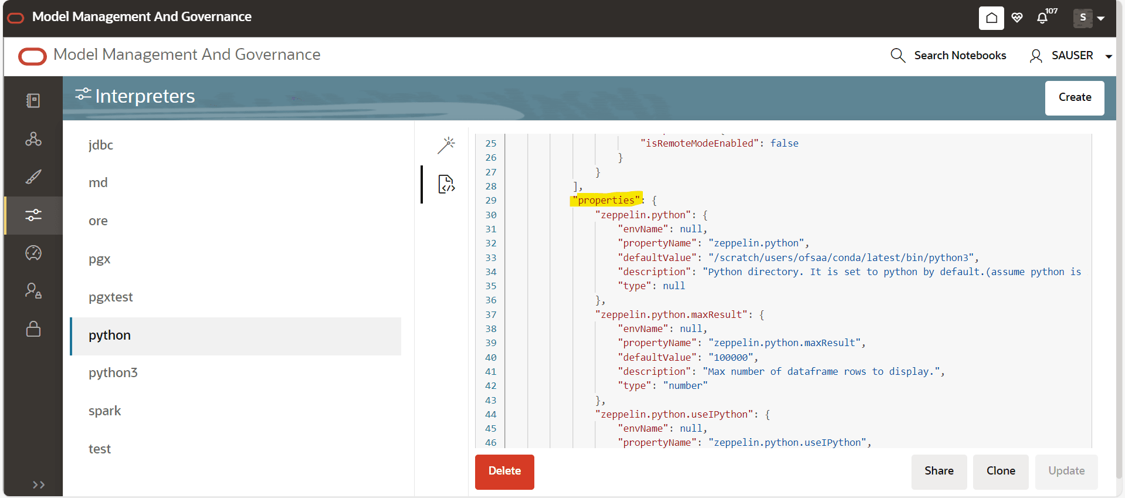The image size is (1125, 498).
Task: Select the jdbc interpreter
Action: (x=236, y=145)
